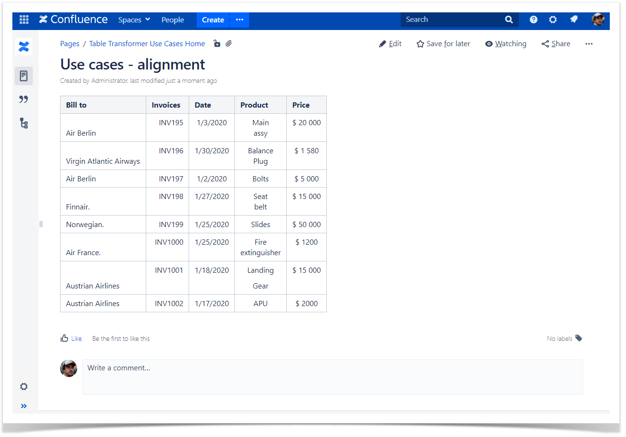626x437 pixels.
Task: Click the commenter avatar beside the comment box
Action: (69, 368)
